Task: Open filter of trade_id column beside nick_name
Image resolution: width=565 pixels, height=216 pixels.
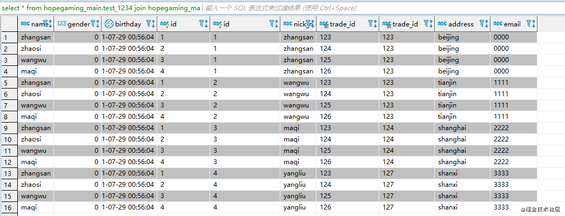Action: pyautogui.click(x=371, y=24)
